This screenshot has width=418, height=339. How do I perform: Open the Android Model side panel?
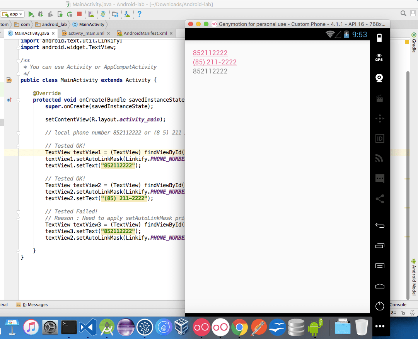tap(414, 277)
